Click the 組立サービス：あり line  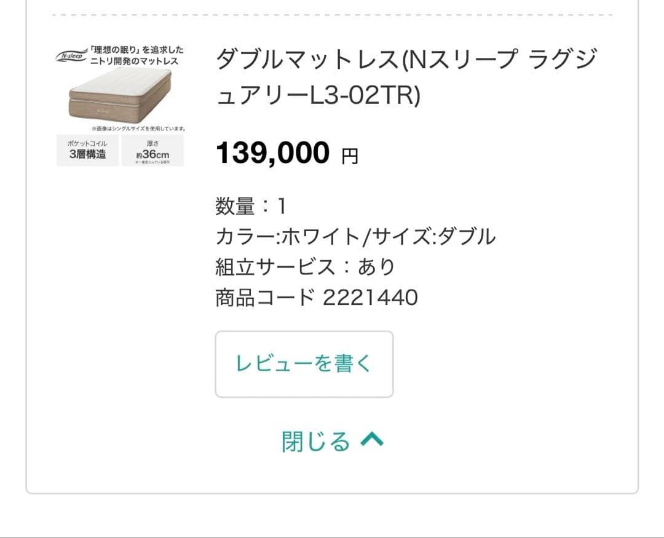point(305,267)
